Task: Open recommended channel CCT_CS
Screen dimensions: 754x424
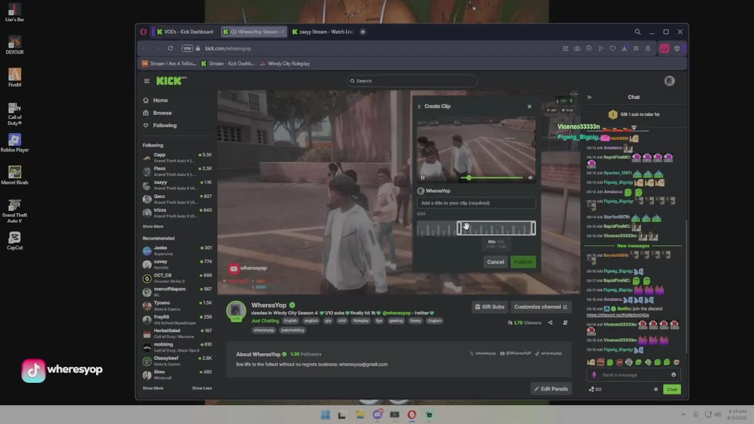Action: pos(177,278)
